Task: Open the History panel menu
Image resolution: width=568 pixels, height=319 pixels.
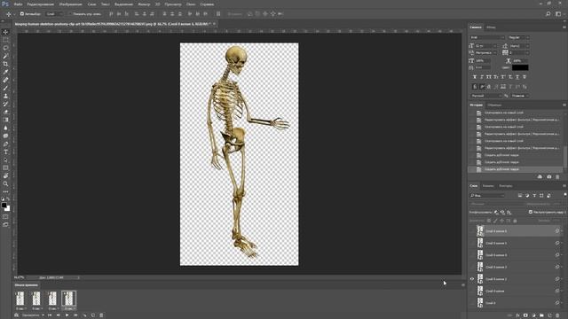Action: pos(564,105)
